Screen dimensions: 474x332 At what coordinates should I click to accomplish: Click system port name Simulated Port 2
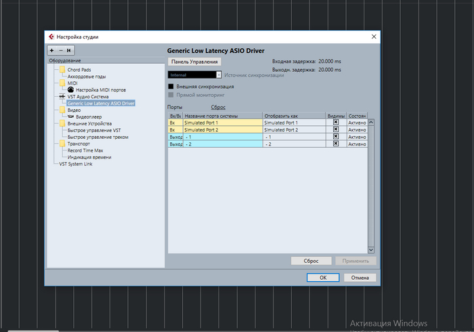coord(223,129)
